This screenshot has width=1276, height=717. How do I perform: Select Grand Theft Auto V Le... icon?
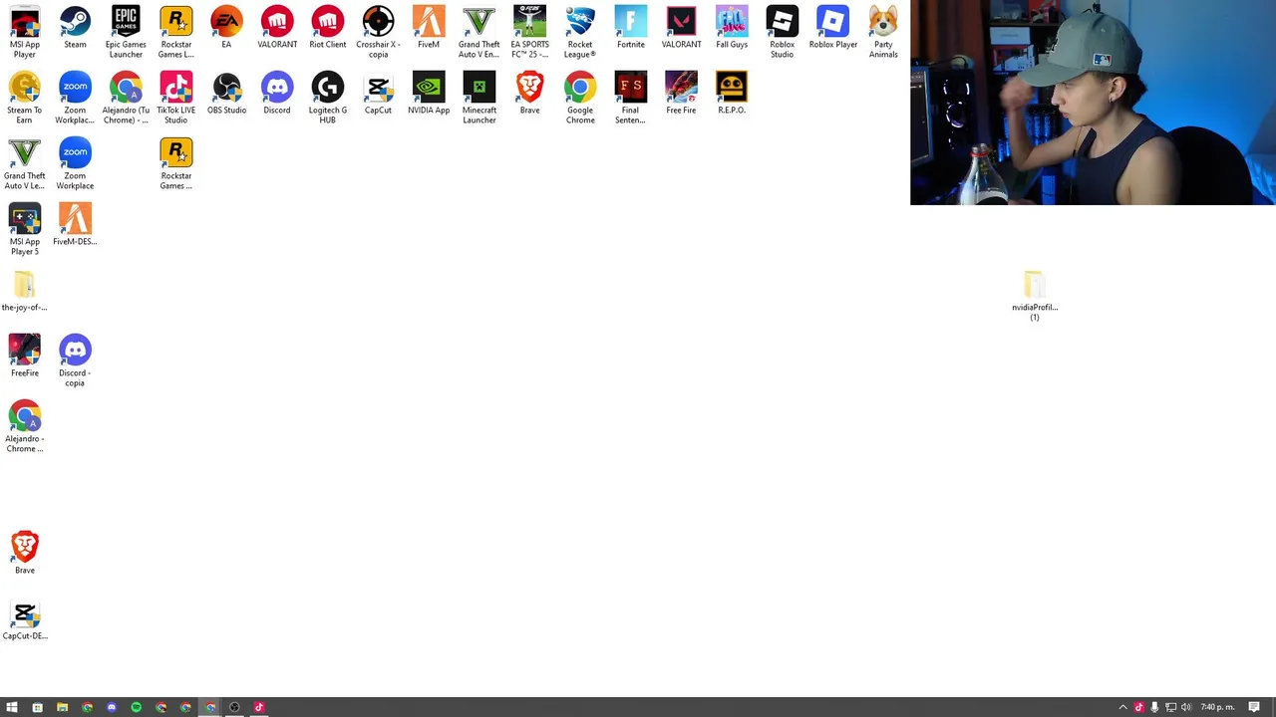25,163
